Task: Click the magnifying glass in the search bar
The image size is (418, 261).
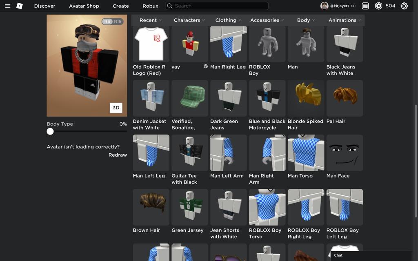Action: [169, 6]
